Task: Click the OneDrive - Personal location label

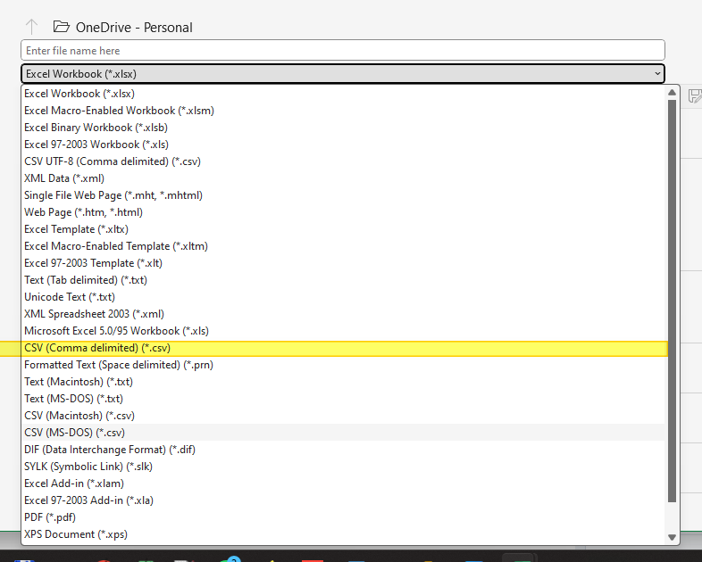Action: [134, 28]
